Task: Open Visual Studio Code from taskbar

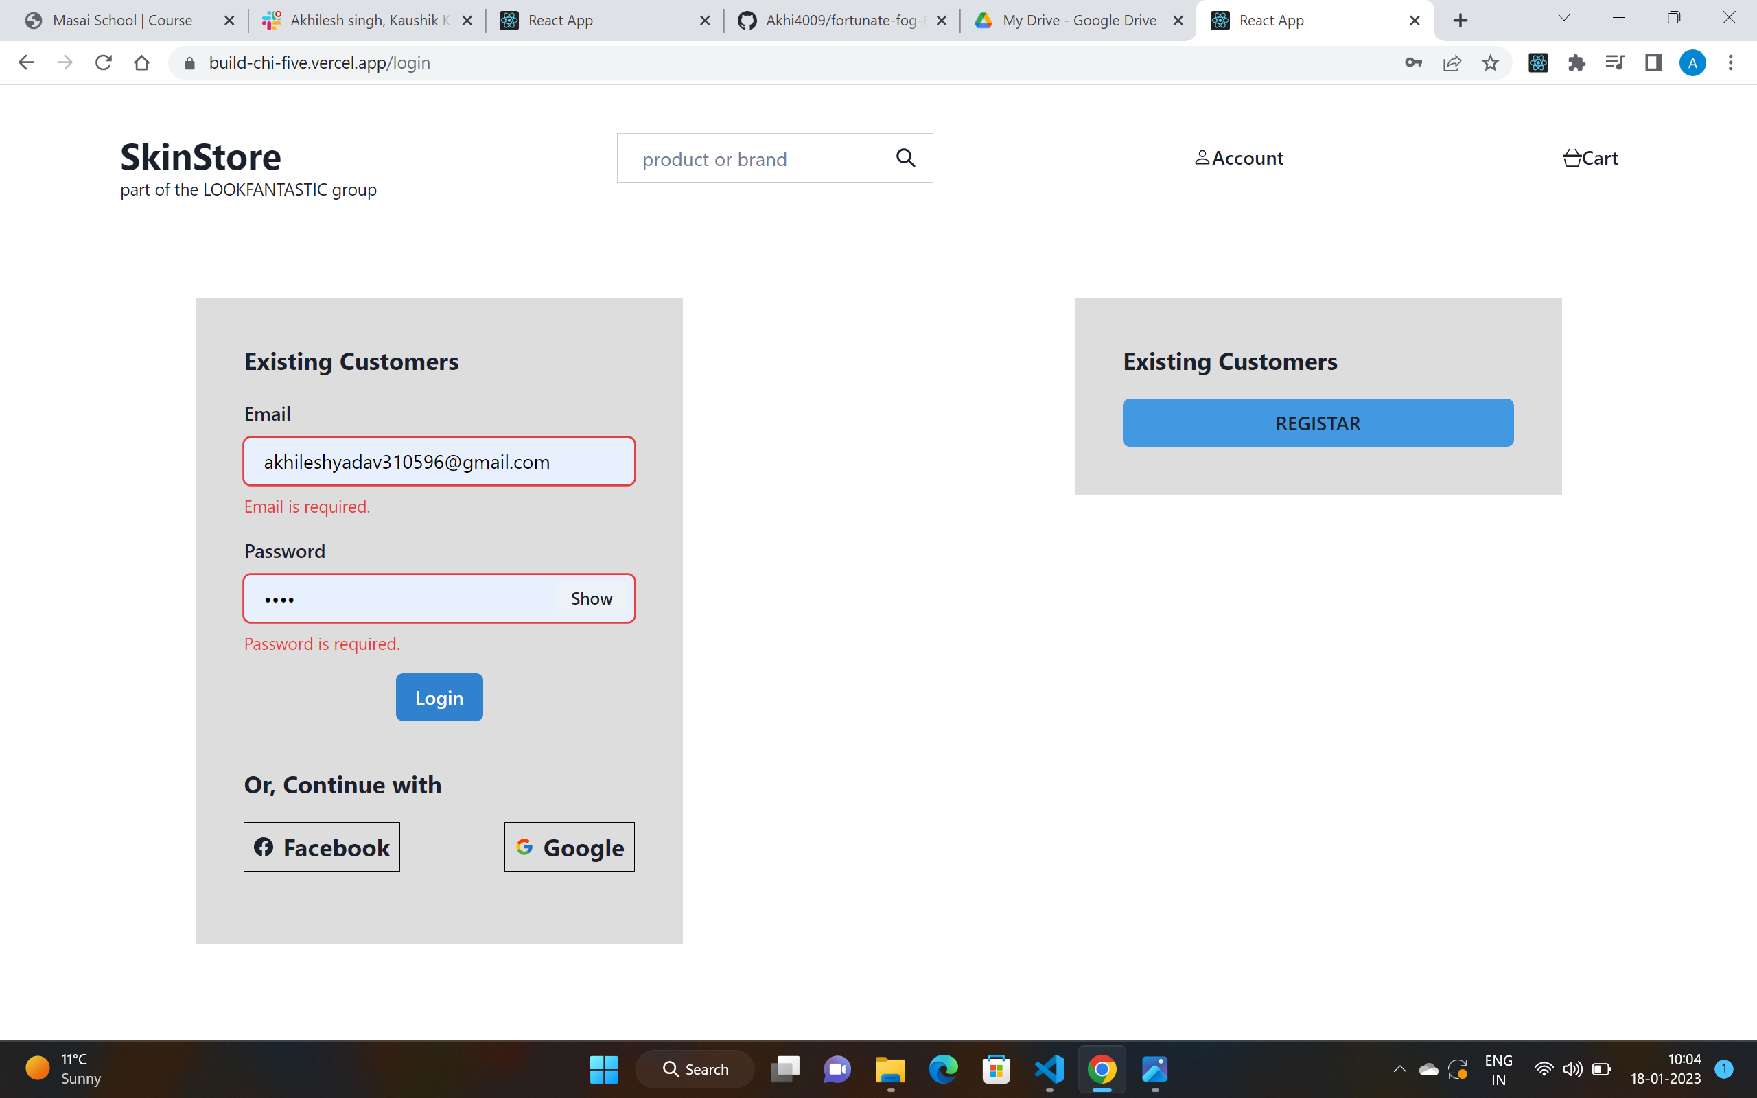Action: [1049, 1069]
